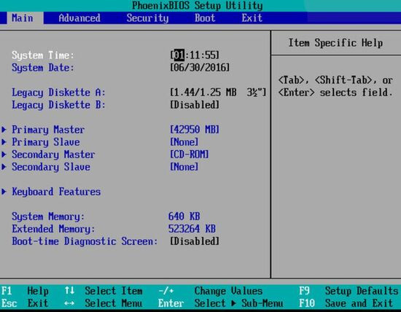Open the Secondary Master sub-menu label
Screen dimensions: 401x312
[53, 155]
